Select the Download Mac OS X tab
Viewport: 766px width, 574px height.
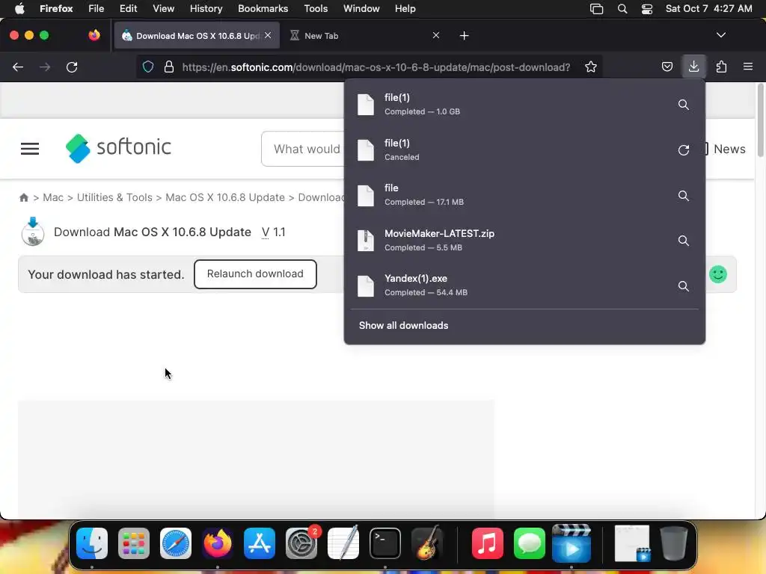pos(197,36)
